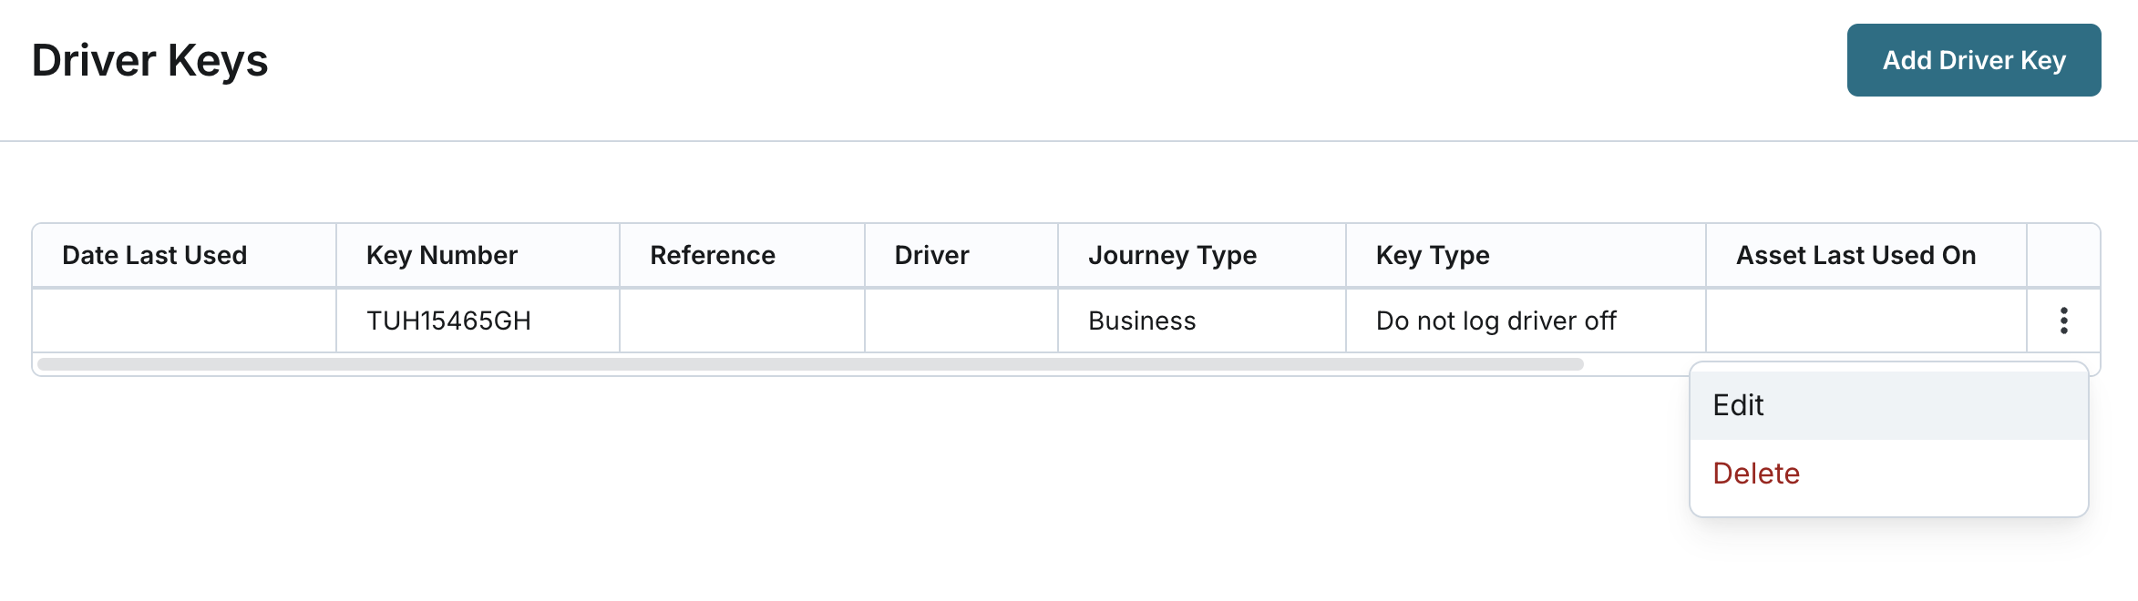Click the Driver Keys page heading
2138x601 pixels.
(x=149, y=61)
